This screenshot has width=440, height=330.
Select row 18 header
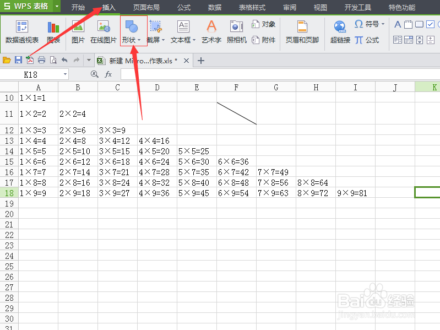click(x=9, y=193)
